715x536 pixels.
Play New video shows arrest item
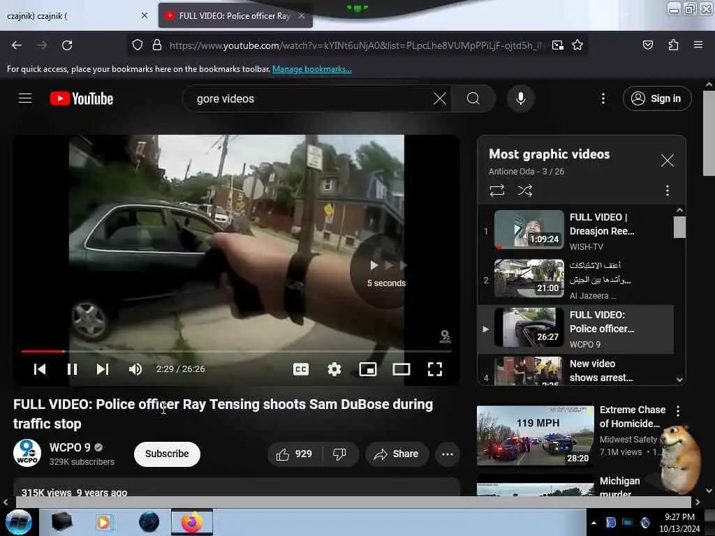click(575, 370)
